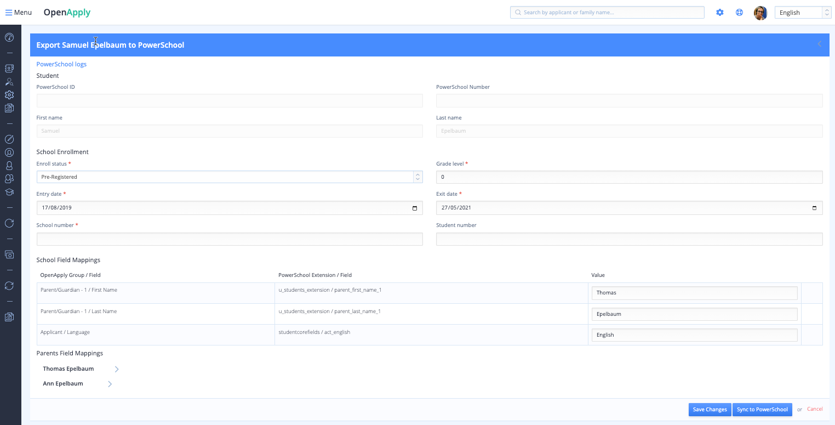Image resolution: width=835 pixels, height=425 pixels.
Task: Edit the Epelbaum value in mappings table
Action: point(694,314)
